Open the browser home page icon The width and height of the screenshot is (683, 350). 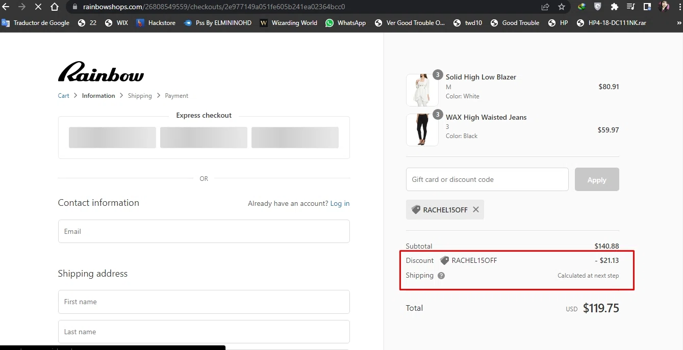pos(55,7)
